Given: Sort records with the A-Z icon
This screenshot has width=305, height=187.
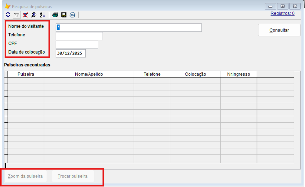Looking at the screenshot, I should coord(42,15).
